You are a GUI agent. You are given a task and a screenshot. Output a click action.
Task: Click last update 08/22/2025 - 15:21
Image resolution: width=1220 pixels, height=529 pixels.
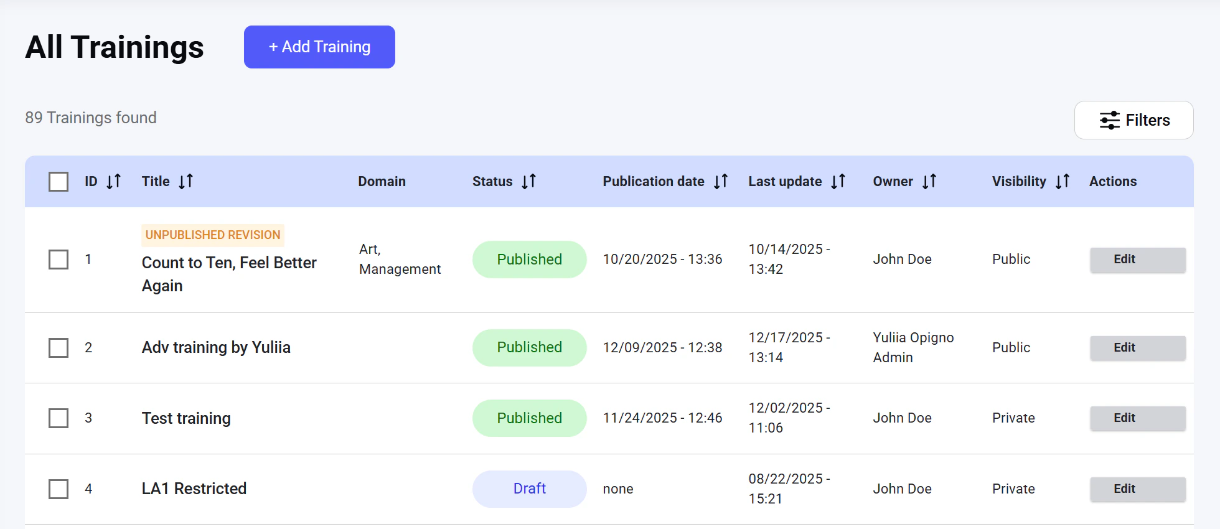tap(789, 489)
